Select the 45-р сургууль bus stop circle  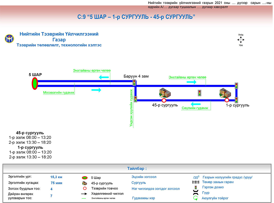164,100
